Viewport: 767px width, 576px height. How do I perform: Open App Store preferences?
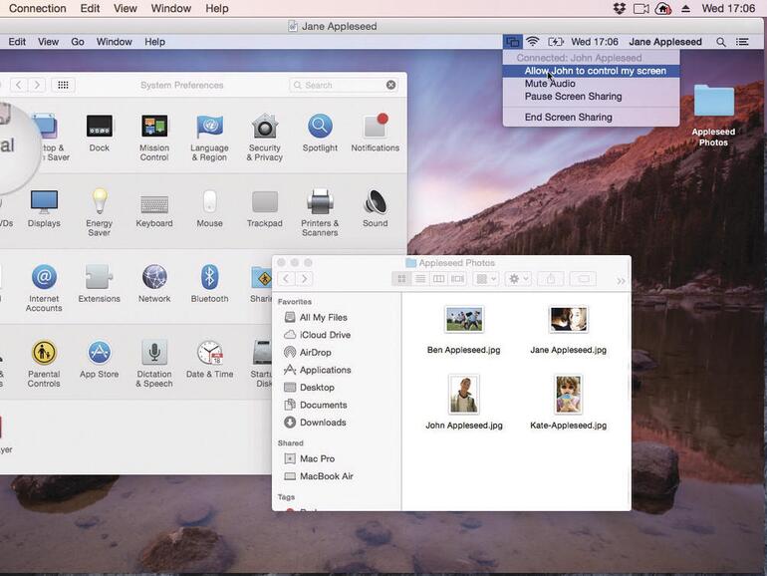(100, 353)
